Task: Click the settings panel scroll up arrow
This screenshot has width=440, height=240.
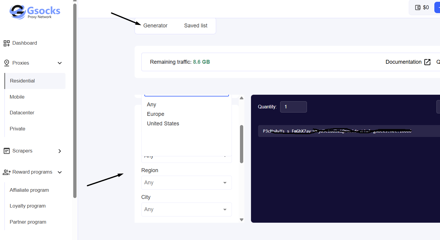Action: pyautogui.click(x=242, y=98)
